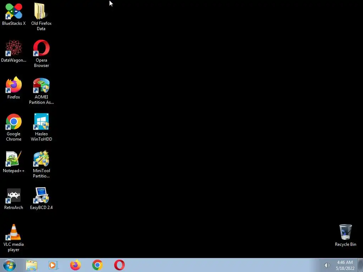Select the BlueStacks X desktop shortcut
The width and height of the screenshot is (363, 272).
point(14,14)
